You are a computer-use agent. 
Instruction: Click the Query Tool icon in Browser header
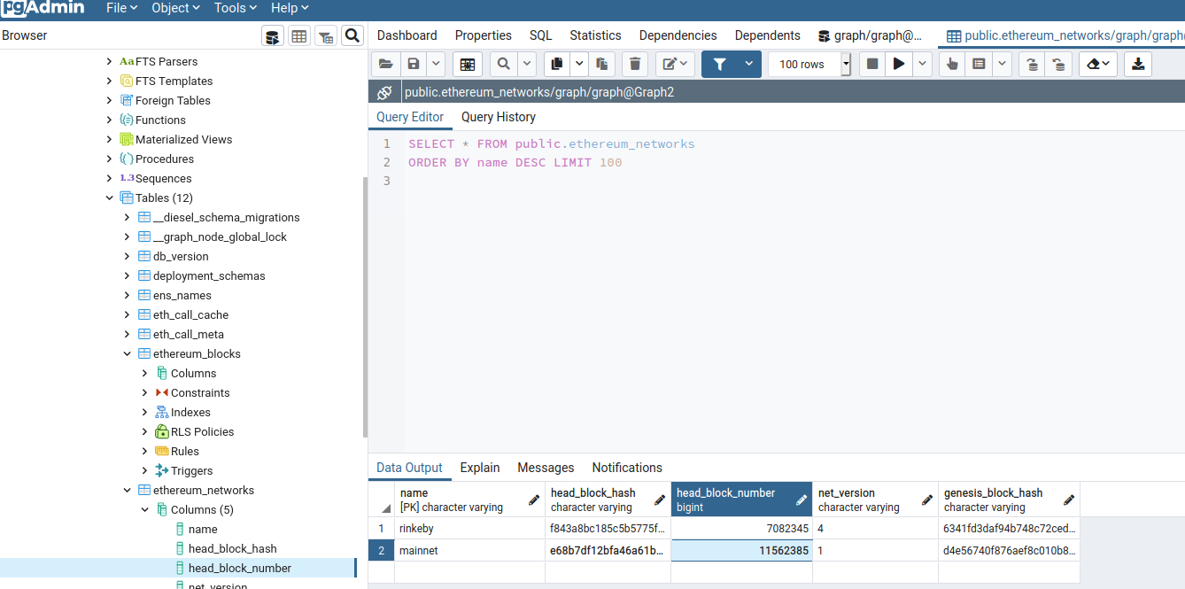[x=273, y=35]
